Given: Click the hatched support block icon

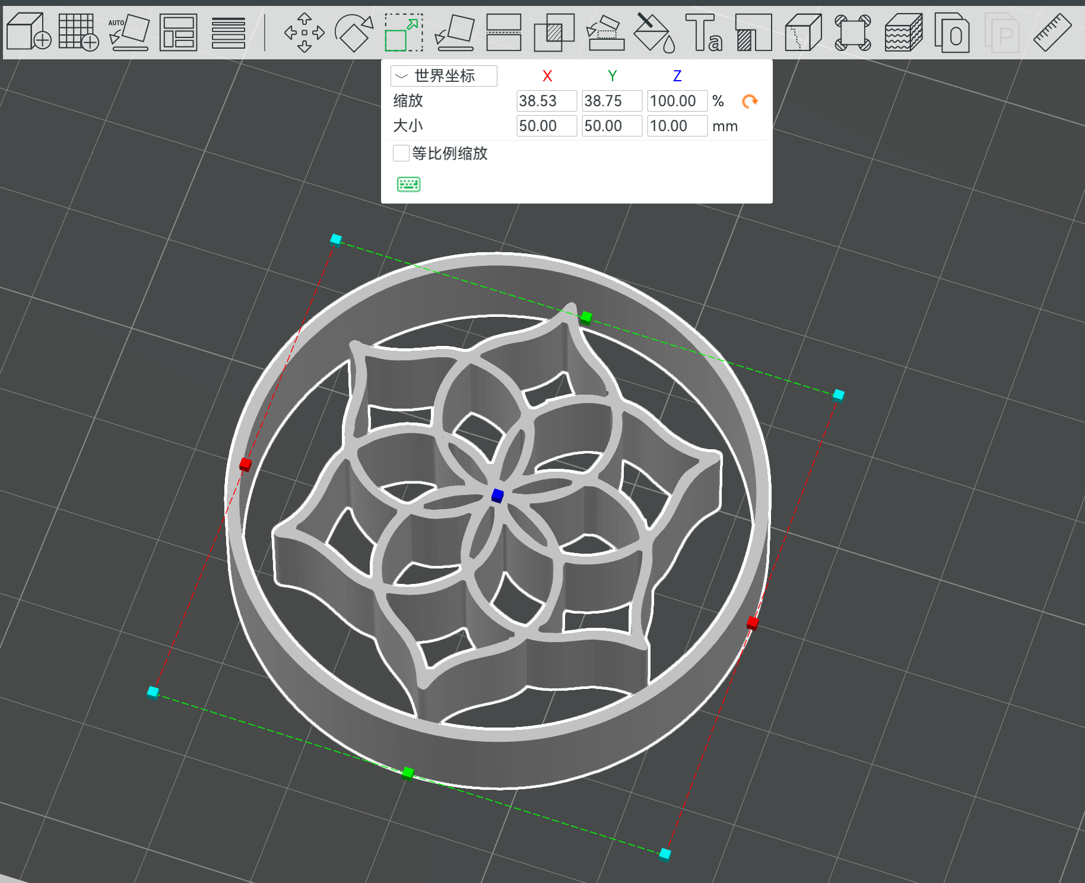Looking at the screenshot, I should click(x=753, y=32).
